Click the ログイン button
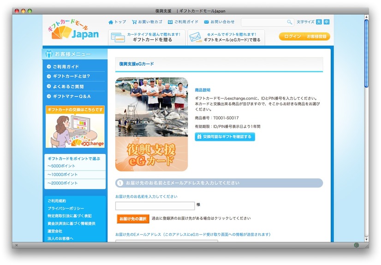Image resolution: width=381 pixels, height=265 pixels. click(292, 36)
